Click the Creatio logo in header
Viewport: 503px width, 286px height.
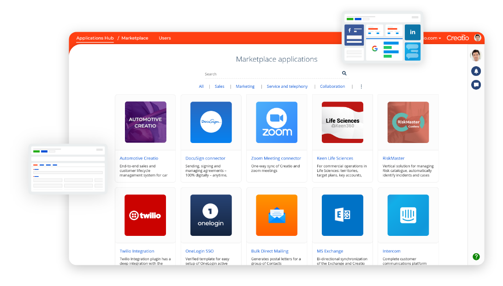(458, 38)
